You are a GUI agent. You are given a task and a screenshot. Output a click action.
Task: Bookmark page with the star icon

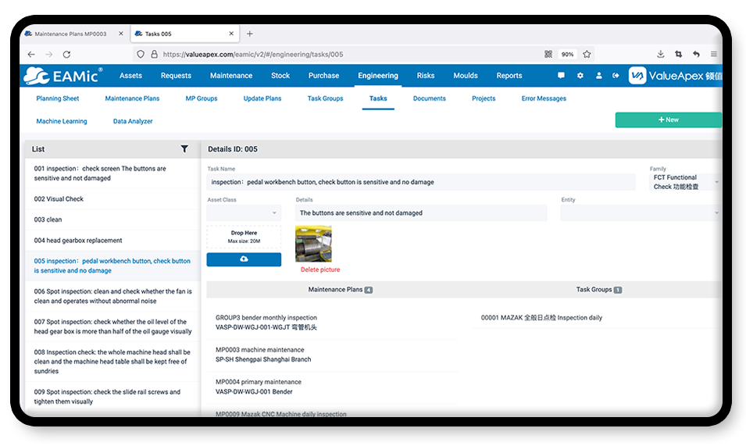click(x=587, y=54)
